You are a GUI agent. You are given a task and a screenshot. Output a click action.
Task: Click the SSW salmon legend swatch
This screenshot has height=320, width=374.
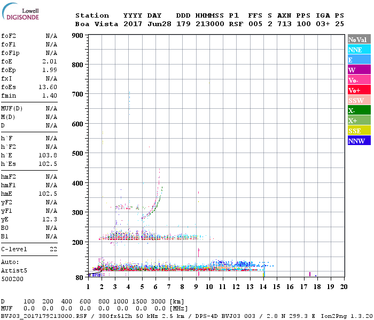[x=359, y=100]
